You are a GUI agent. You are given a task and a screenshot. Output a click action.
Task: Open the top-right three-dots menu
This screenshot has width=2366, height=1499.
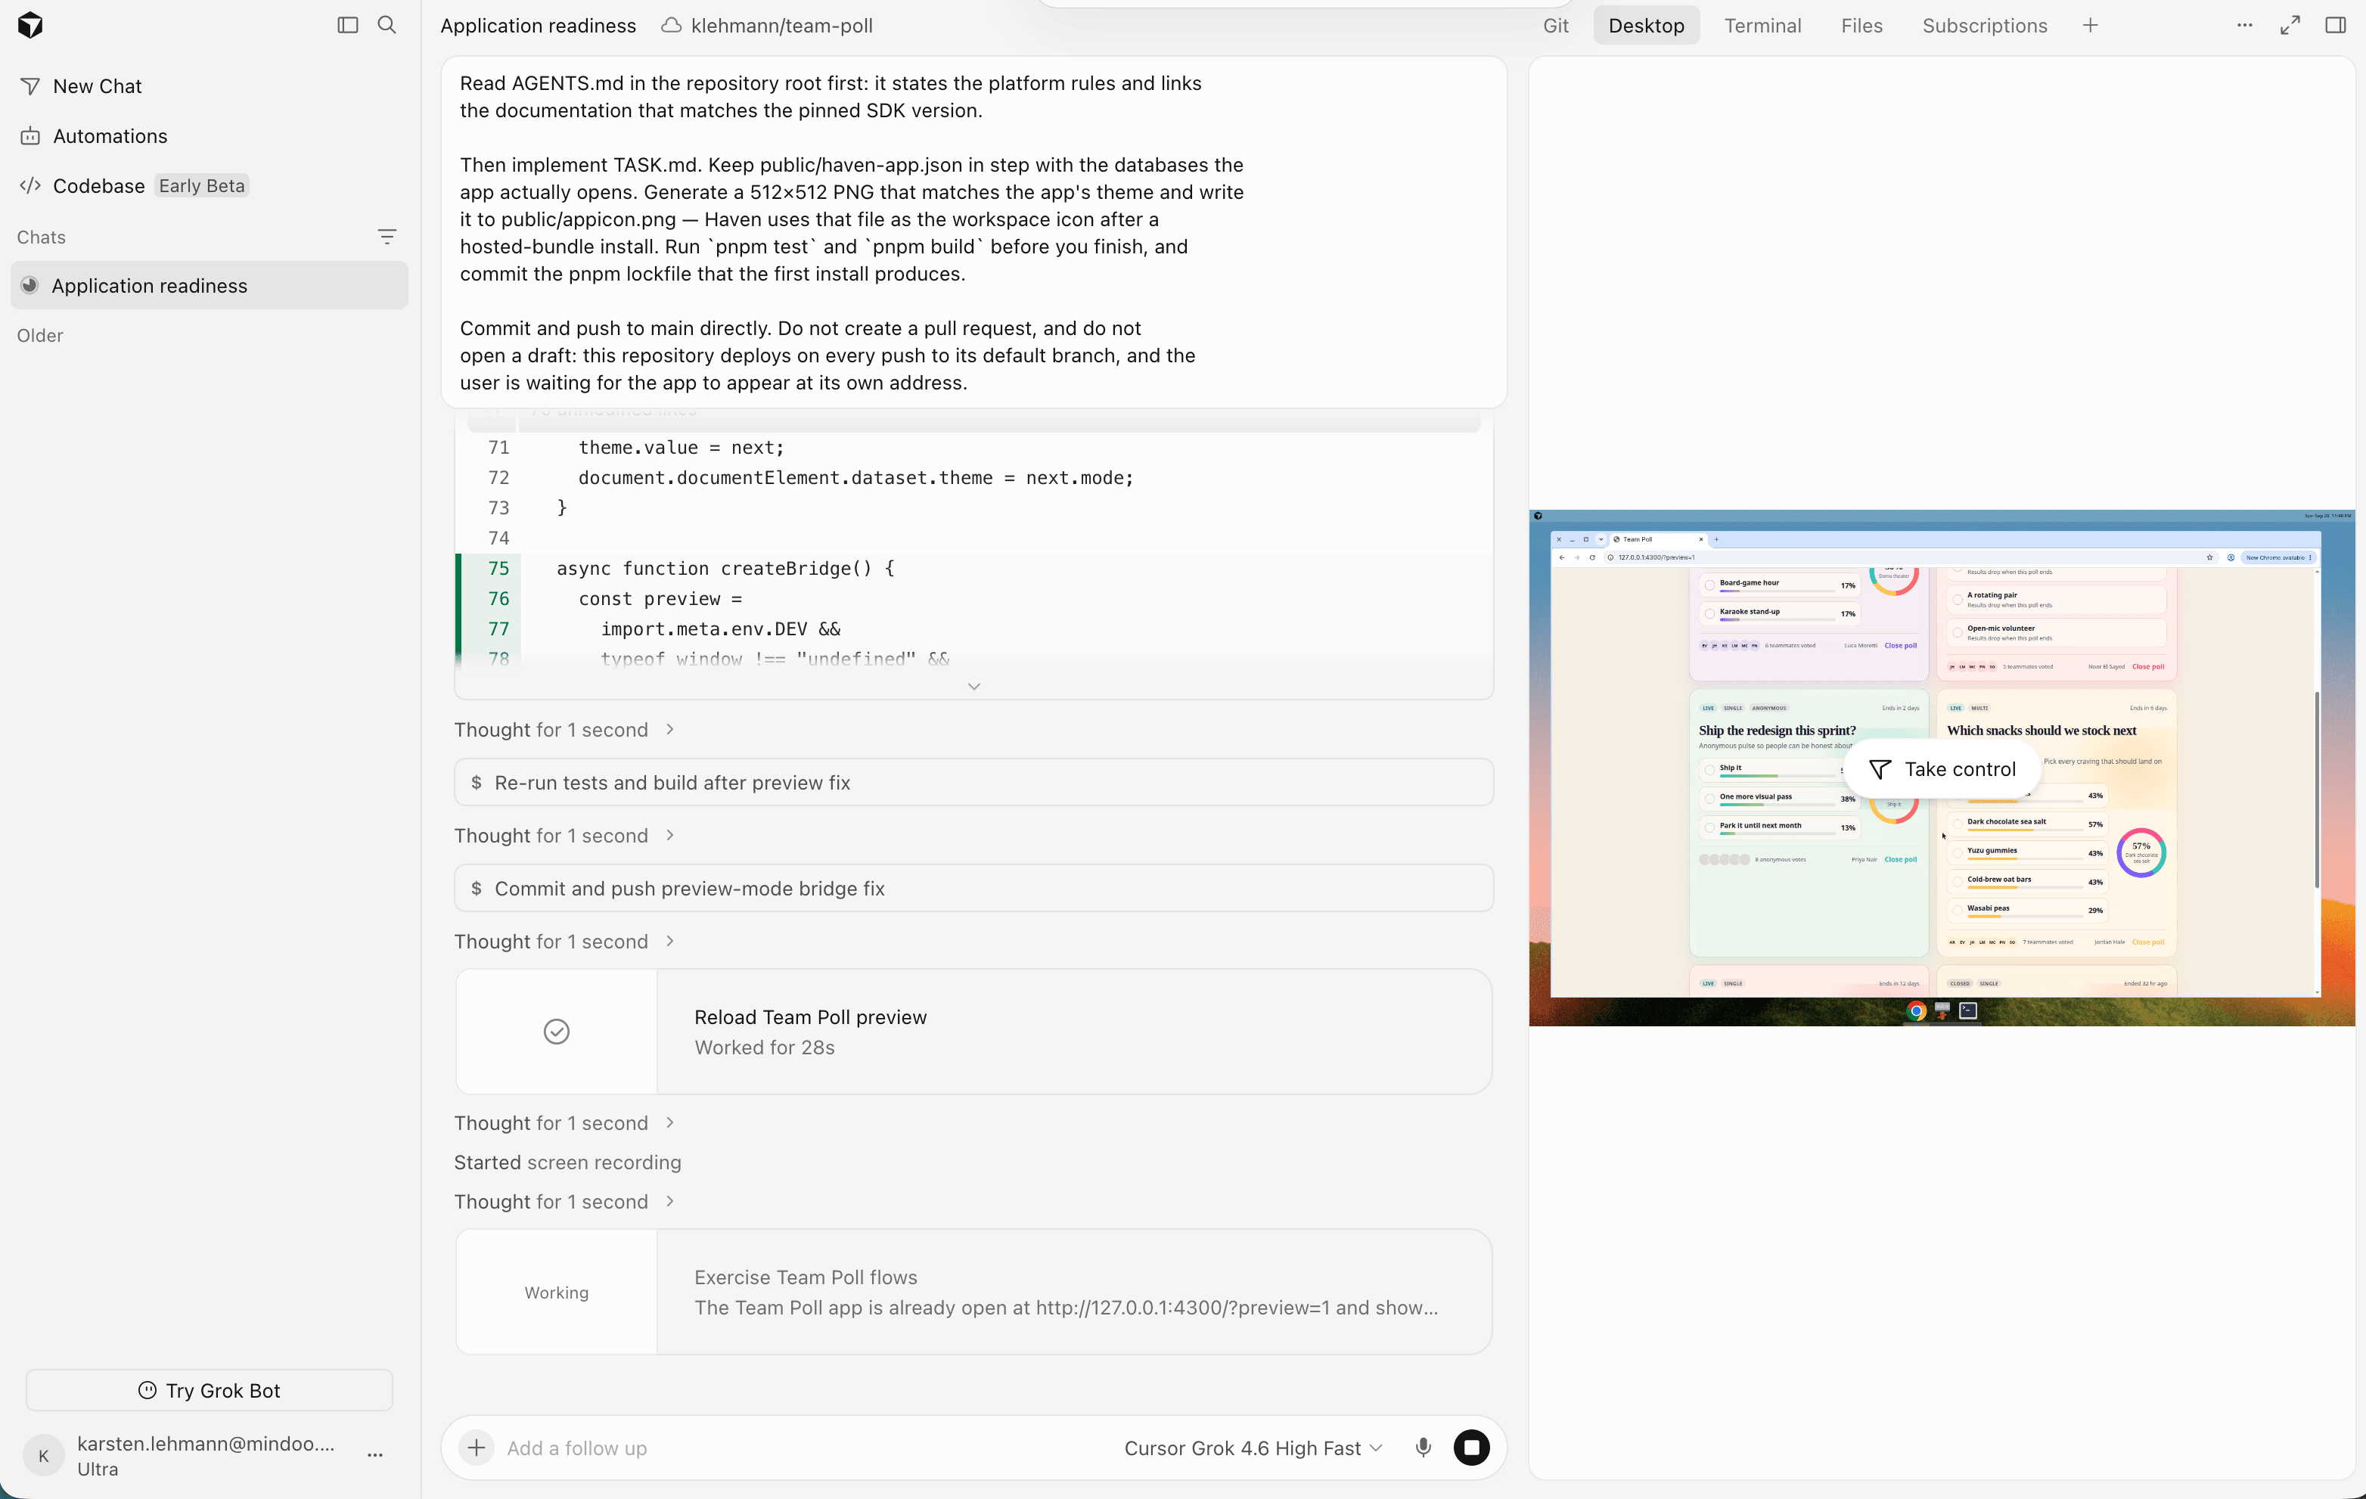pos(2244,26)
